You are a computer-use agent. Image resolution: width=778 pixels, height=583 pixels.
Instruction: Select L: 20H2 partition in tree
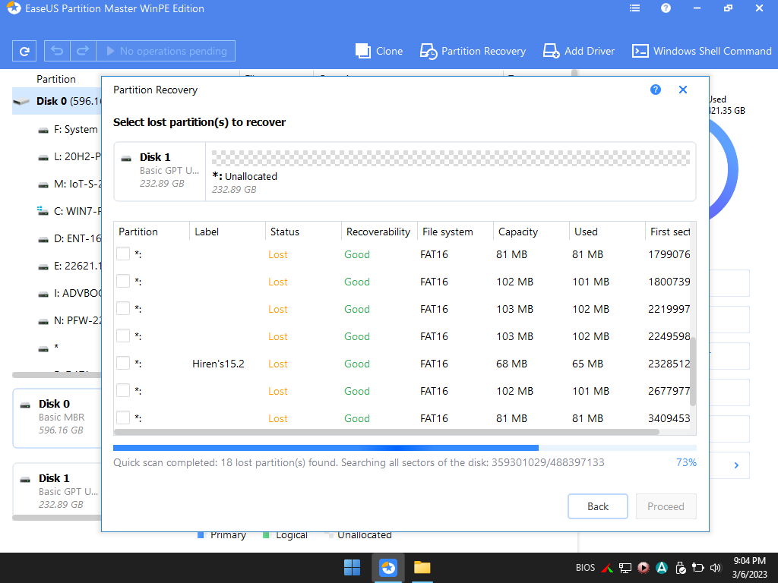coord(69,156)
